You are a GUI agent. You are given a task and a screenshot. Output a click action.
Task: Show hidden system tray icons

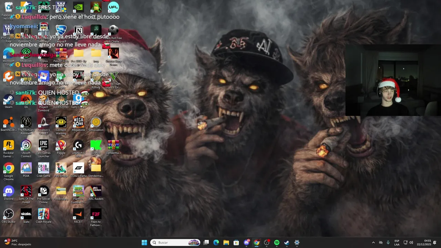(x=373, y=242)
